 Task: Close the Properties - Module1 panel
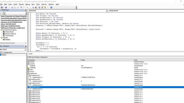tap(26, 46)
